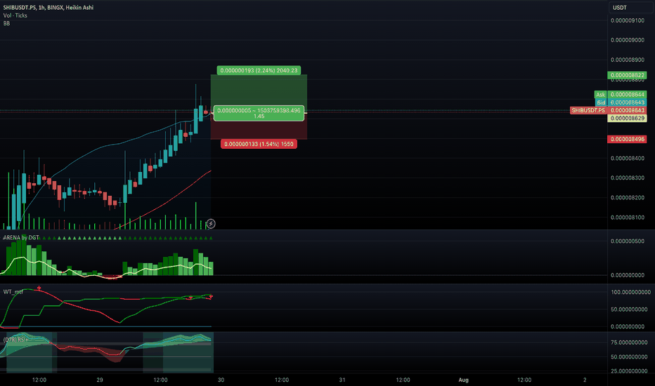Click the lightning bolt replay icon

pos(211,224)
